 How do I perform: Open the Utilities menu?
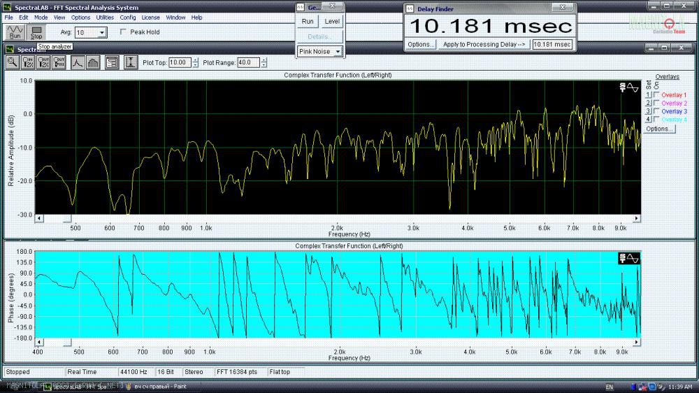click(x=106, y=17)
